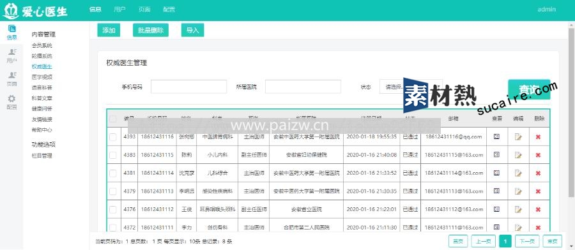Image resolution: width=575 pixels, height=250 pixels.
Task: Delete record 4393 red X
Action: pyautogui.click(x=538, y=137)
